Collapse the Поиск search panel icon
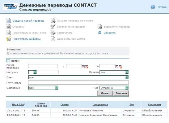This screenshot has width=169, height=123. click(8, 61)
